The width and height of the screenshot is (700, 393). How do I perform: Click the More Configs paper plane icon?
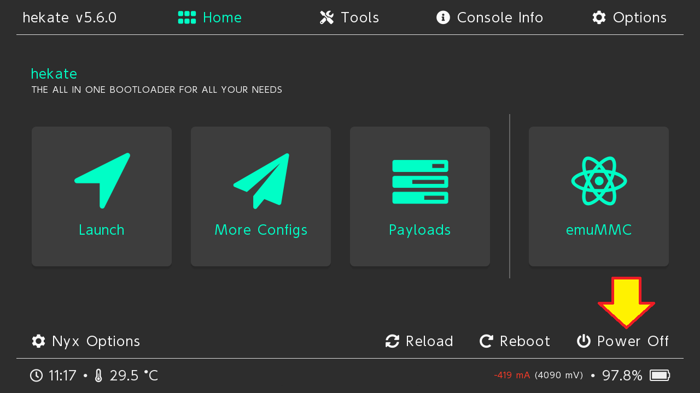pyautogui.click(x=261, y=180)
